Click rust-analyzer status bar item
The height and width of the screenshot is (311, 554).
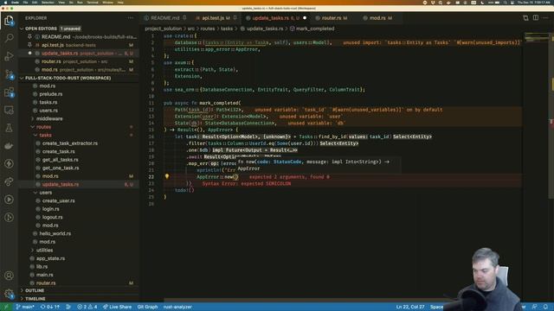(177, 307)
